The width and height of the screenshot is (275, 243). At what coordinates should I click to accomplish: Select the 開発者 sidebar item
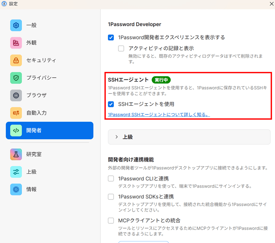coord(50,131)
